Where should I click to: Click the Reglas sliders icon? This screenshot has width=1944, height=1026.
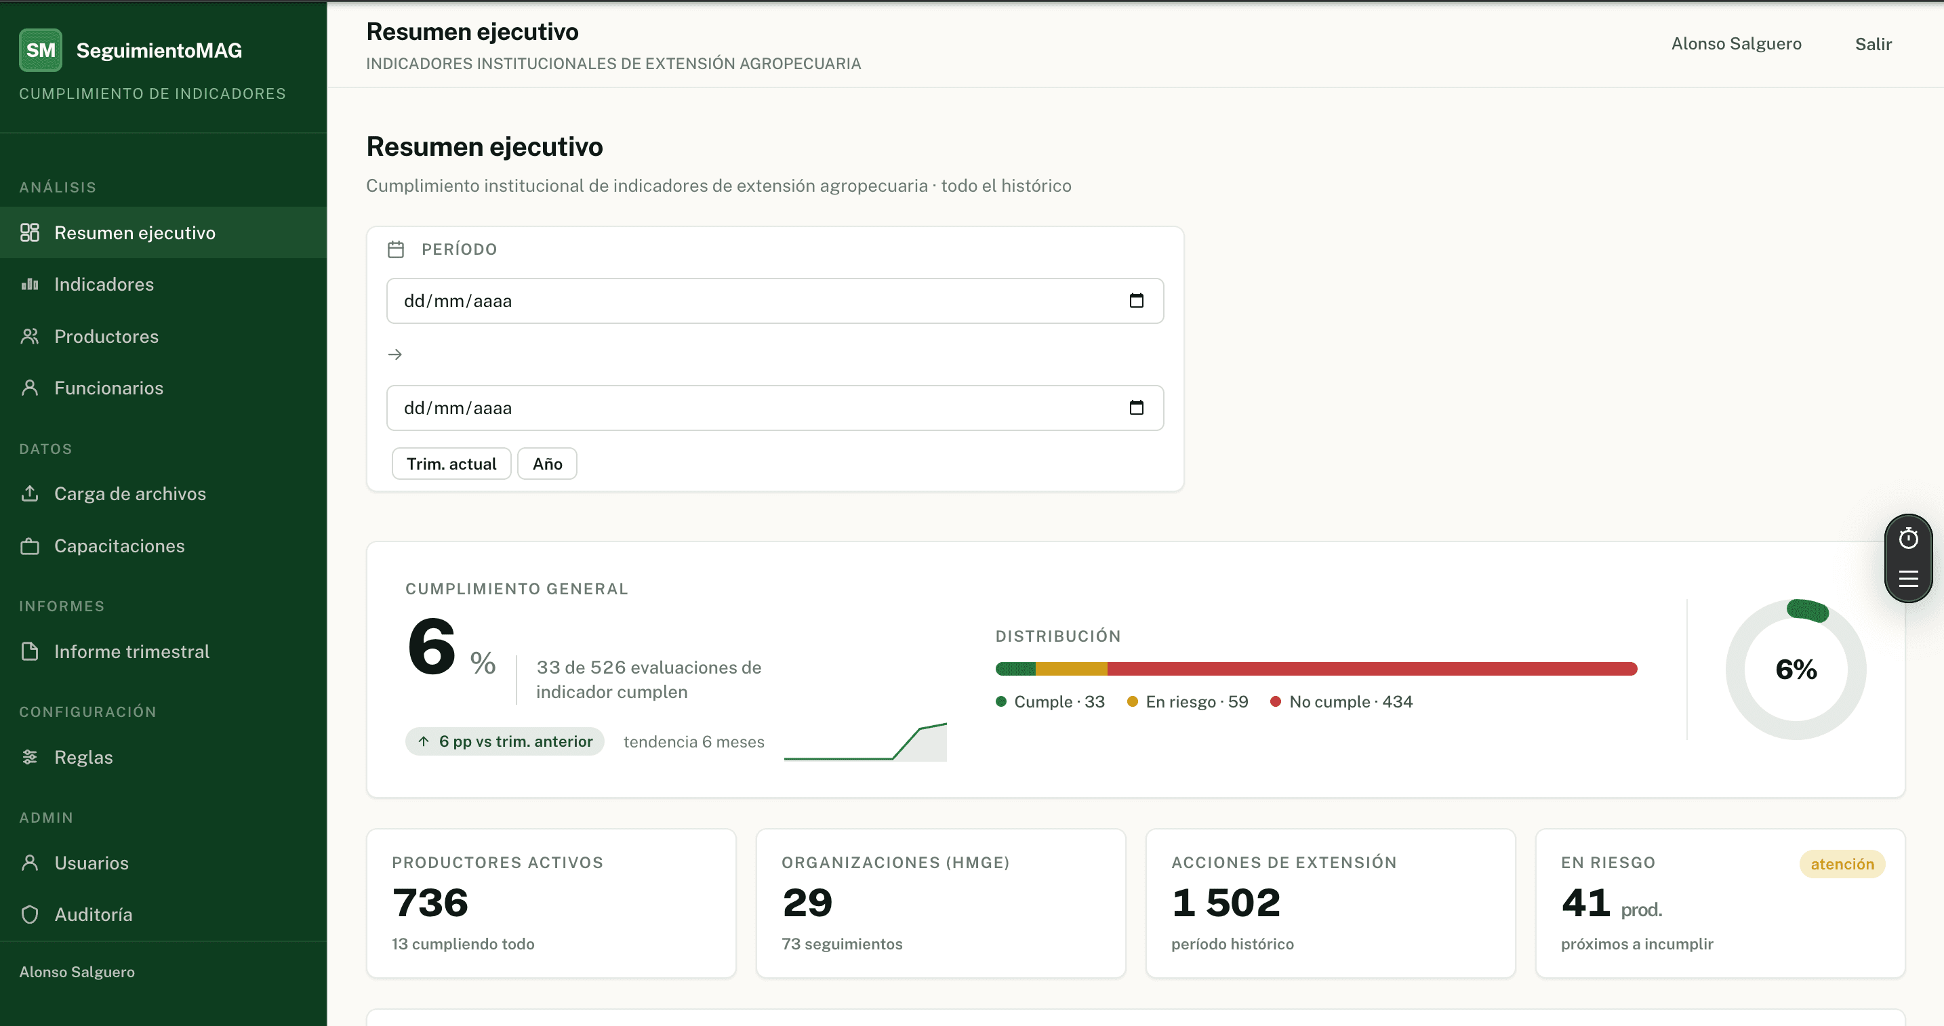pyautogui.click(x=29, y=757)
